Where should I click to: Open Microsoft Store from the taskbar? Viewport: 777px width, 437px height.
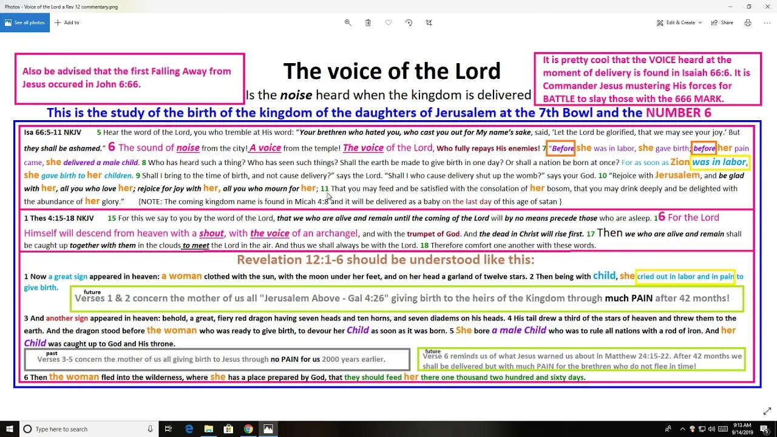pos(228,429)
